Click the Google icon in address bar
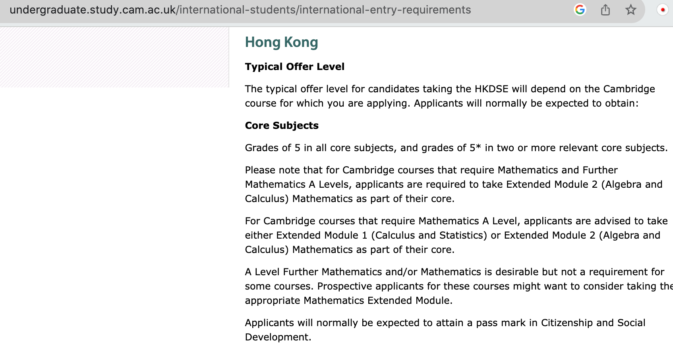The width and height of the screenshot is (673, 346). click(580, 10)
